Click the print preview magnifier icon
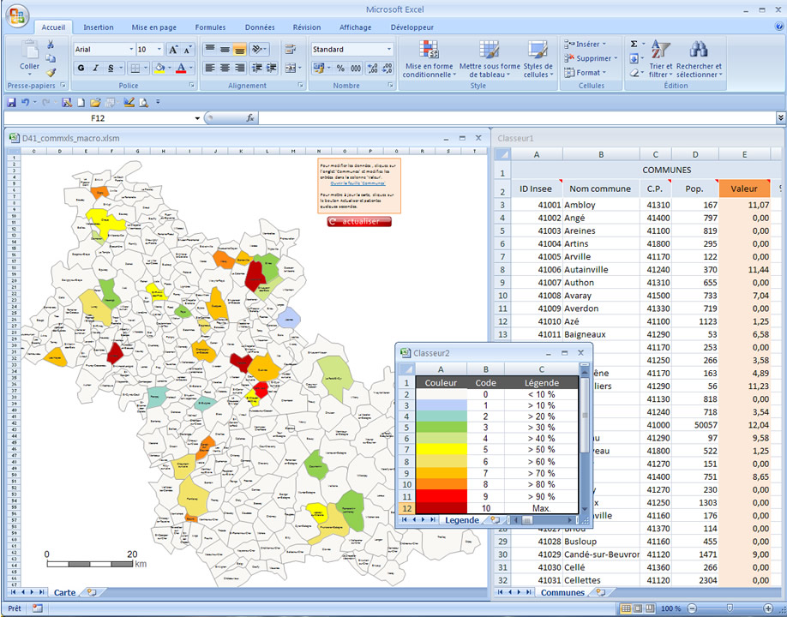Viewport: 787px width, 617px height. click(144, 102)
